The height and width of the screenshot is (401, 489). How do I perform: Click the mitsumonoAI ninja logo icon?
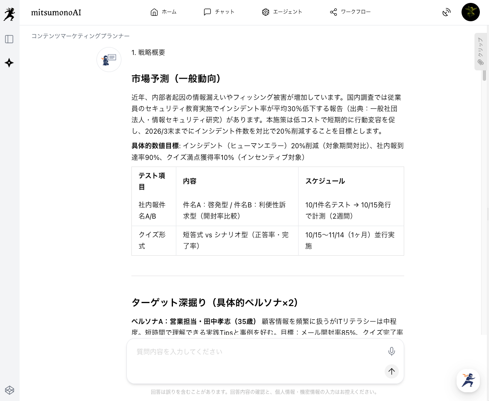click(9, 14)
